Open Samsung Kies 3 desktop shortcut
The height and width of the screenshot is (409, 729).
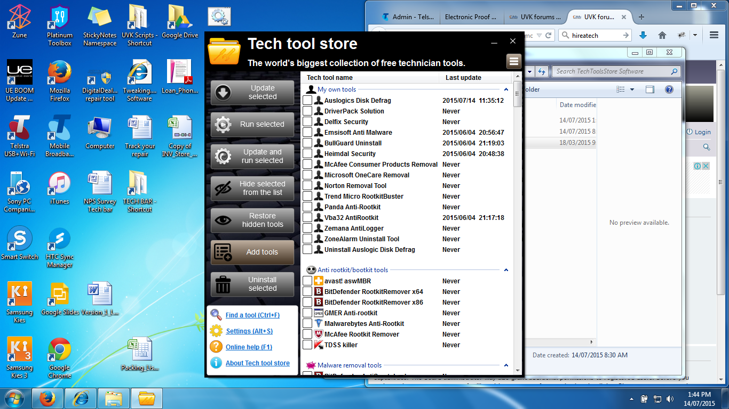20,357
